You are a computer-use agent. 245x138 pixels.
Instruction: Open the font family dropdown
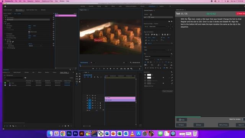[158, 56]
